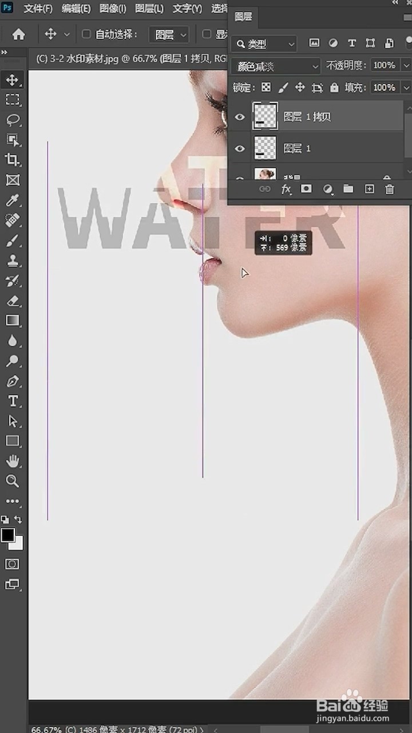Screen dimensions: 412x733
Task: Filter layers by type layers
Action: point(352,43)
